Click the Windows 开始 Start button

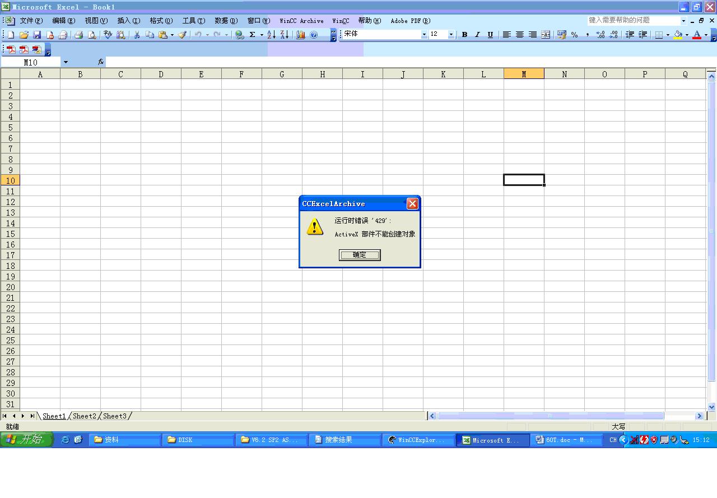27,440
